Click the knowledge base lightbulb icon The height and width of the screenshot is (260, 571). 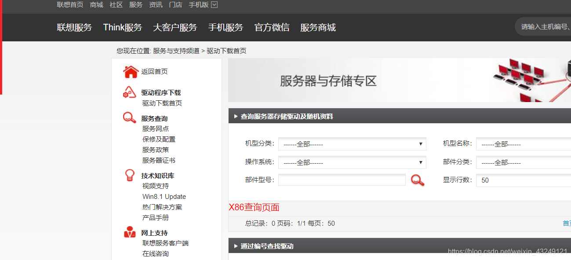pos(130,175)
